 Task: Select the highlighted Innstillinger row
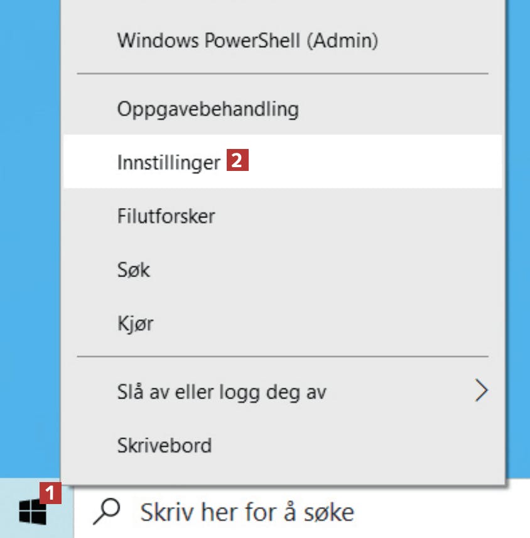tap(283, 162)
